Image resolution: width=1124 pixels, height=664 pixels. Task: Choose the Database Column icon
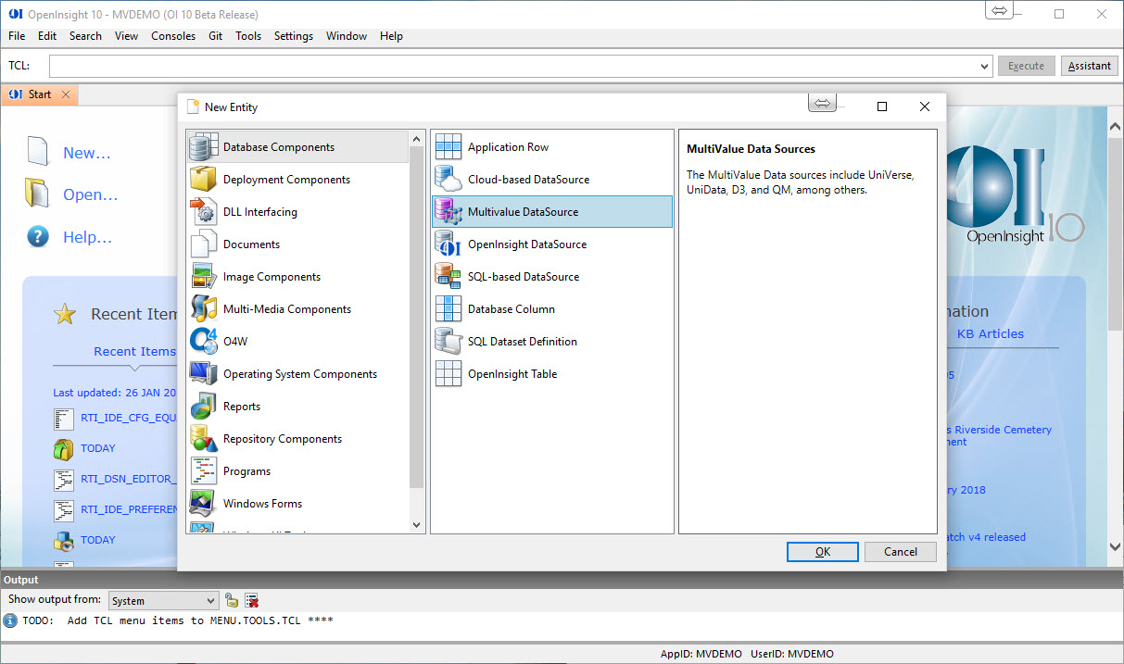coord(448,309)
